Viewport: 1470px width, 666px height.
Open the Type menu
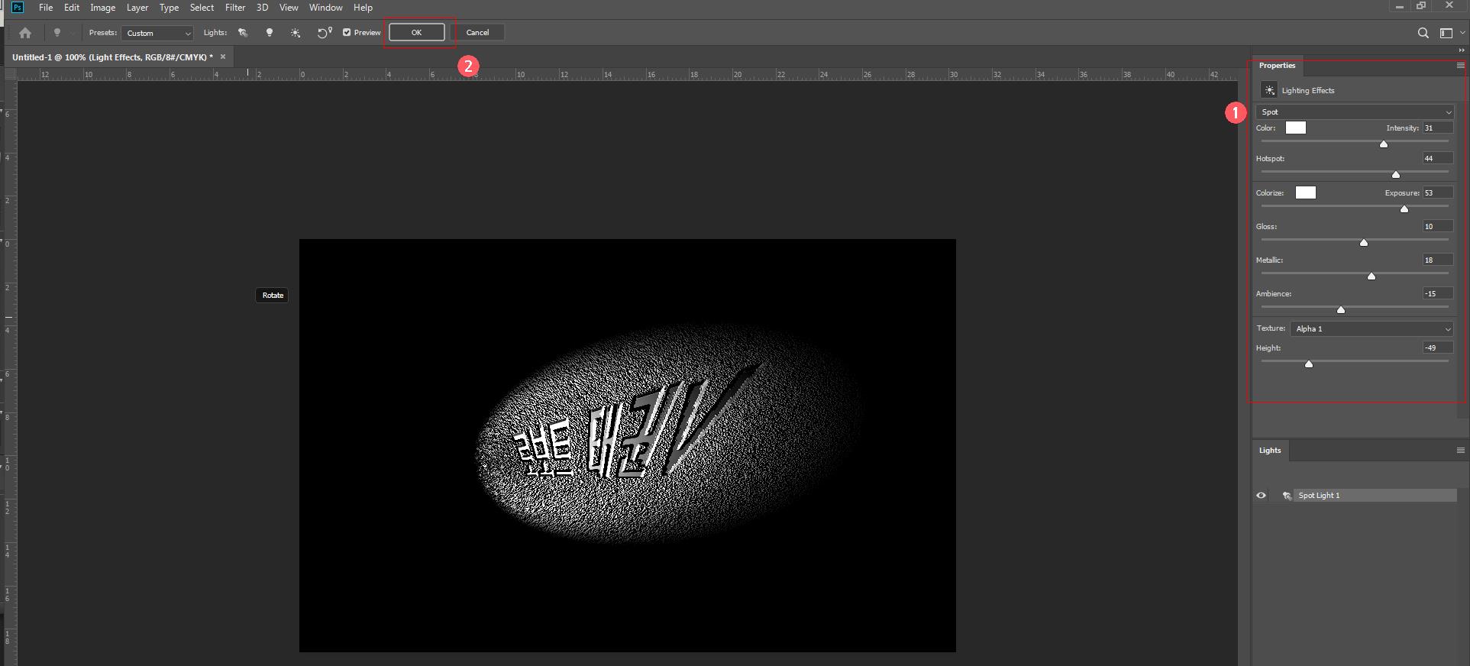169,8
